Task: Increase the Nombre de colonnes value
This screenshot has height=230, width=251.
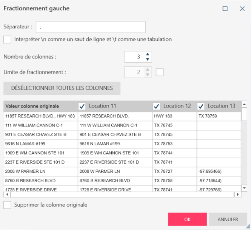Action: tap(147, 54)
